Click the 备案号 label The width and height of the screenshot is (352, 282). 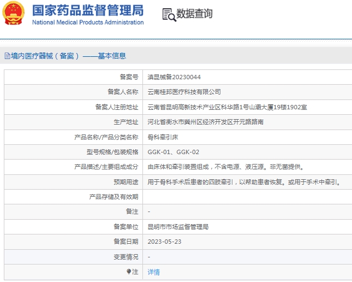point(129,77)
